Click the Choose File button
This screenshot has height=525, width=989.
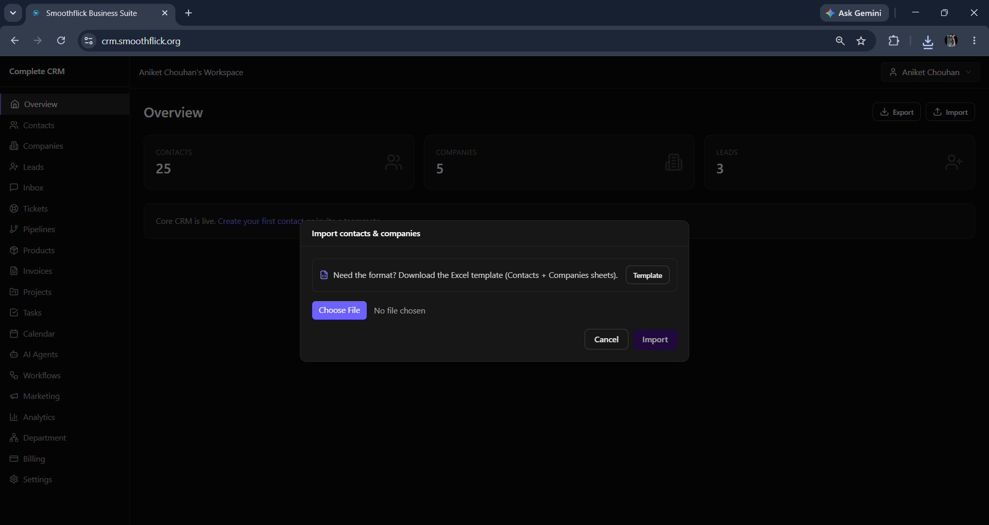(339, 310)
